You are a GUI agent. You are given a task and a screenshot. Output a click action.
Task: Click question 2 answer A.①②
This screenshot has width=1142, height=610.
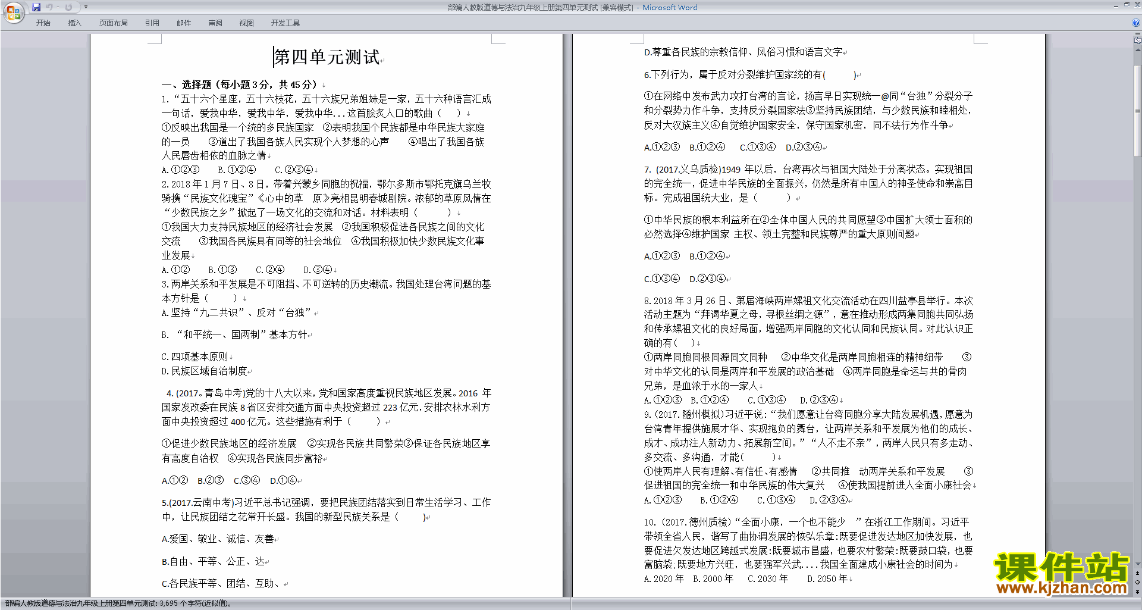175,270
